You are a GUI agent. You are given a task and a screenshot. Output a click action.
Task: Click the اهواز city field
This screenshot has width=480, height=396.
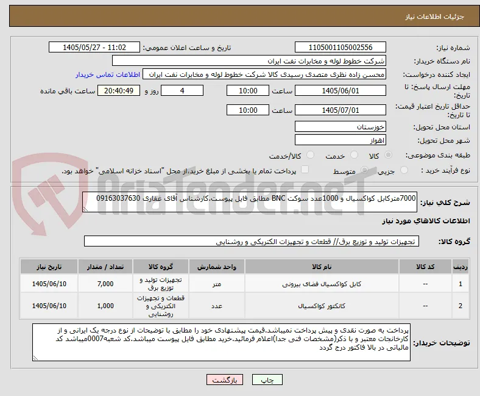coord(340,140)
